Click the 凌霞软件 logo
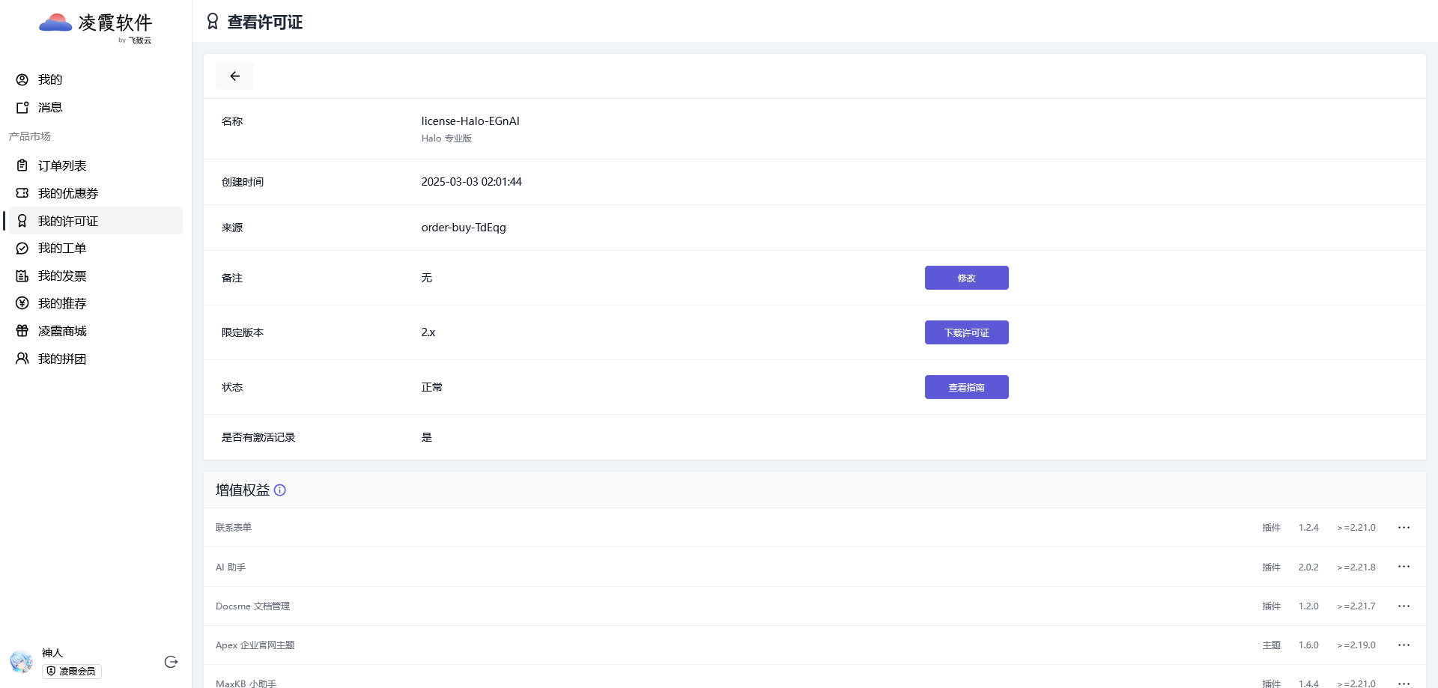This screenshot has width=1438, height=688. tap(96, 27)
